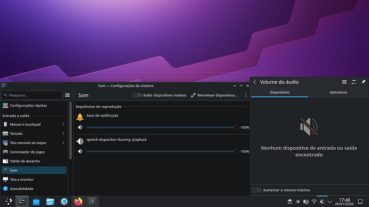Viewport: 369px width, 207px height.
Task: Open Tela e monitor settings
Action: pyautogui.click(x=34, y=179)
